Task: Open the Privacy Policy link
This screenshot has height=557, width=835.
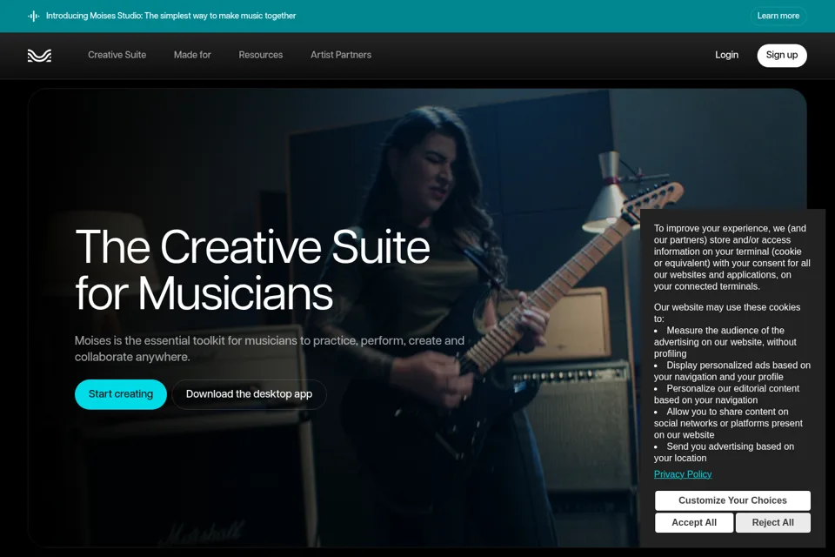Action: tap(683, 474)
